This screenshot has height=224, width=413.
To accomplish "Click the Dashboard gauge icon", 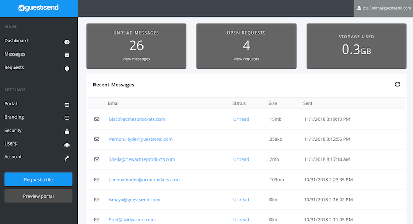I will click(x=67, y=42).
